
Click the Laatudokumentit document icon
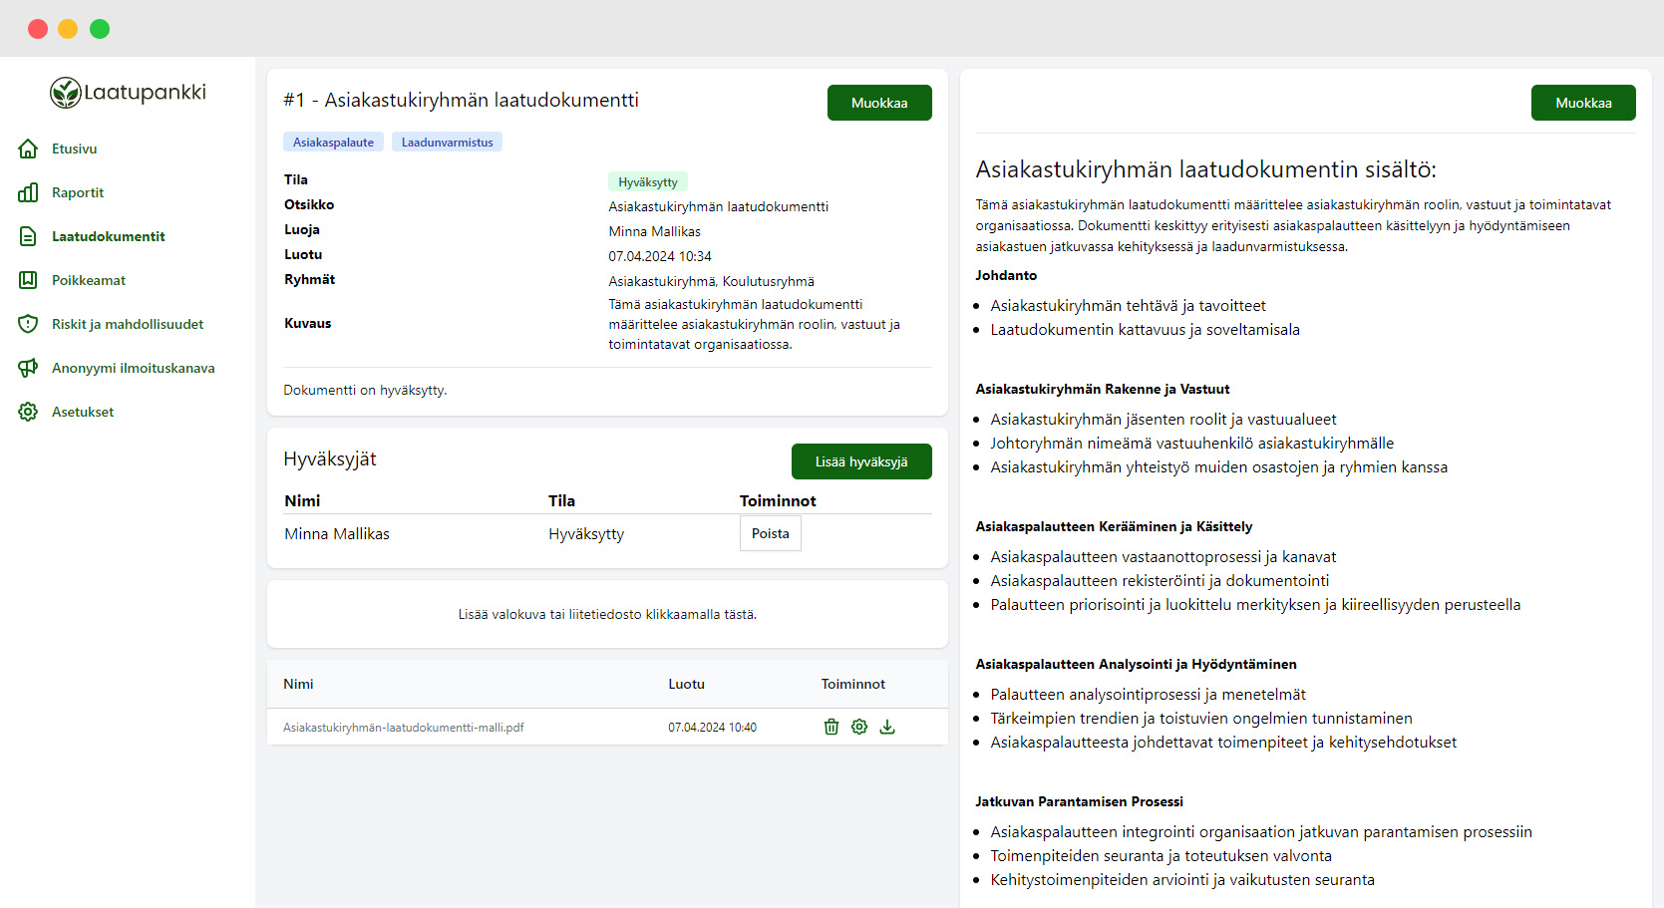click(x=29, y=236)
